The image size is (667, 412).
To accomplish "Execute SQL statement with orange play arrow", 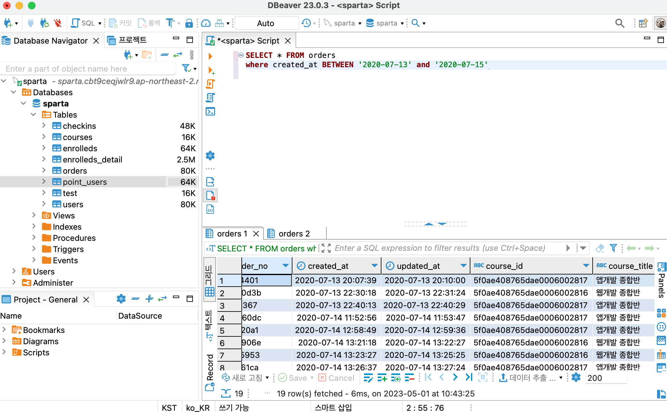I will click(210, 56).
